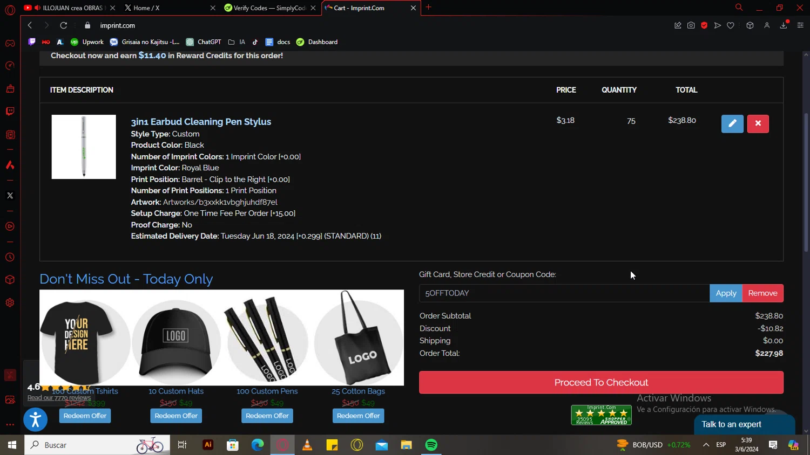The width and height of the screenshot is (810, 455).
Task: Open the ChatGPT bookmark
Action: [x=204, y=42]
